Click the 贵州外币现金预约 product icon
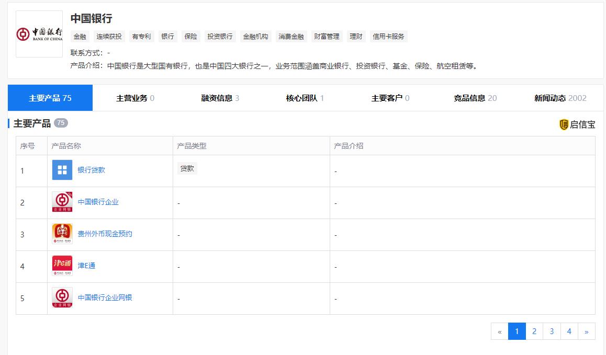The image size is (606, 355). 62,234
